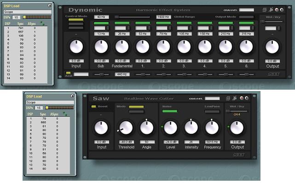The width and height of the screenshot is (295, 183).
Task: Adjust the Wet / Dry slider in Dynomic
Action: [x=272, y=22]
